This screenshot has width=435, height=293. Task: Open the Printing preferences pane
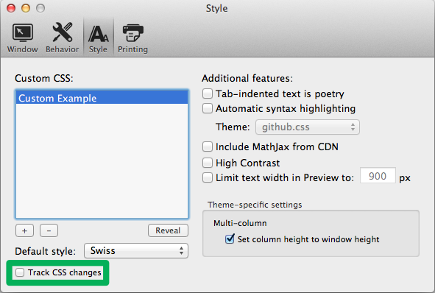[x=132, y=38]
